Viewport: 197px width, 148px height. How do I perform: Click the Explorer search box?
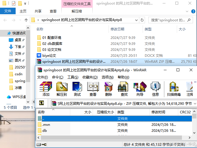pos(171,20)
